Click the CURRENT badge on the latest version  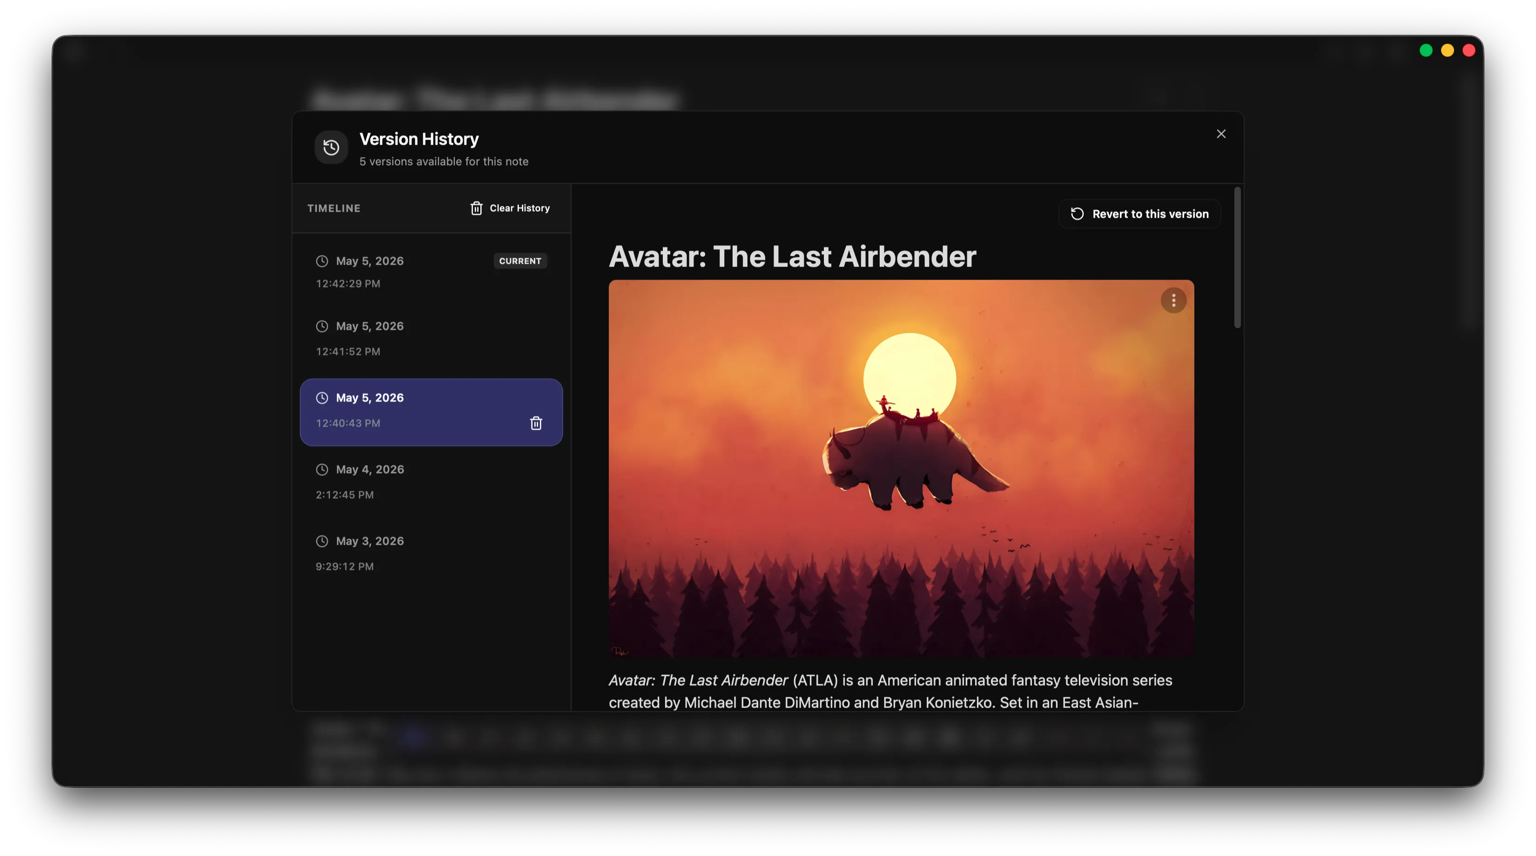click(x=520, y=261)
